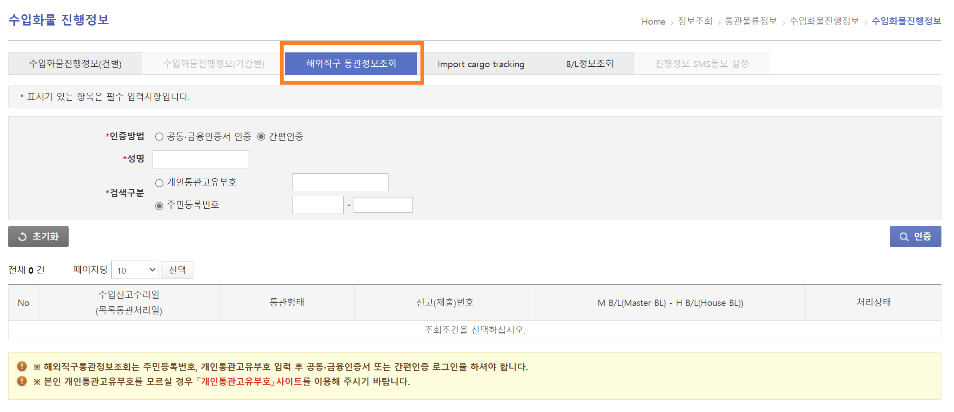Go to Home breadcrumb link

pos(653,21)
